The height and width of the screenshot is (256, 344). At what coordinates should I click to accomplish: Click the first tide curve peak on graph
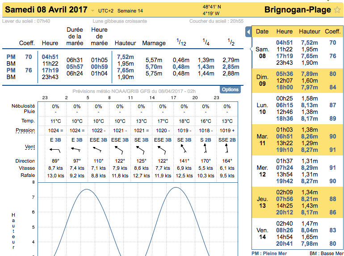click(87, 189)
